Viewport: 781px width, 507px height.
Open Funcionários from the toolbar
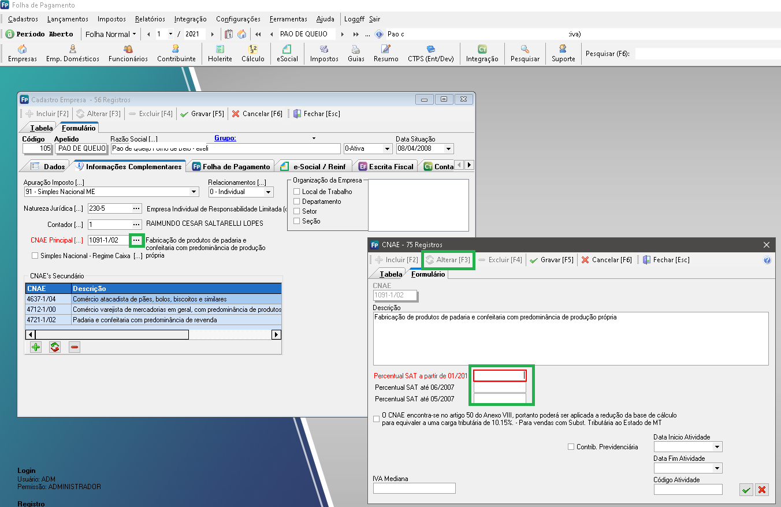click(x=128, y=53)
